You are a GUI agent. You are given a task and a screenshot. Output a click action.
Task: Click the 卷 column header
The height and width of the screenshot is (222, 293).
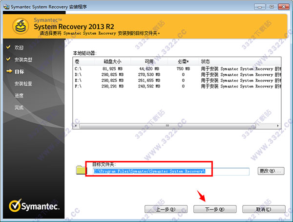pos(84,62)
